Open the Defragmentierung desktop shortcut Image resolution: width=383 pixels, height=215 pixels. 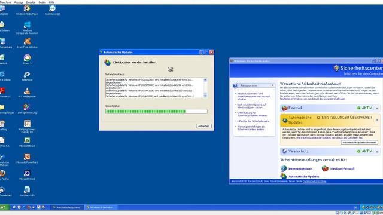[x=27, y=109]
